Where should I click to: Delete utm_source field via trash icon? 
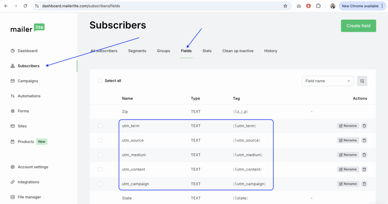pos(364,141)
